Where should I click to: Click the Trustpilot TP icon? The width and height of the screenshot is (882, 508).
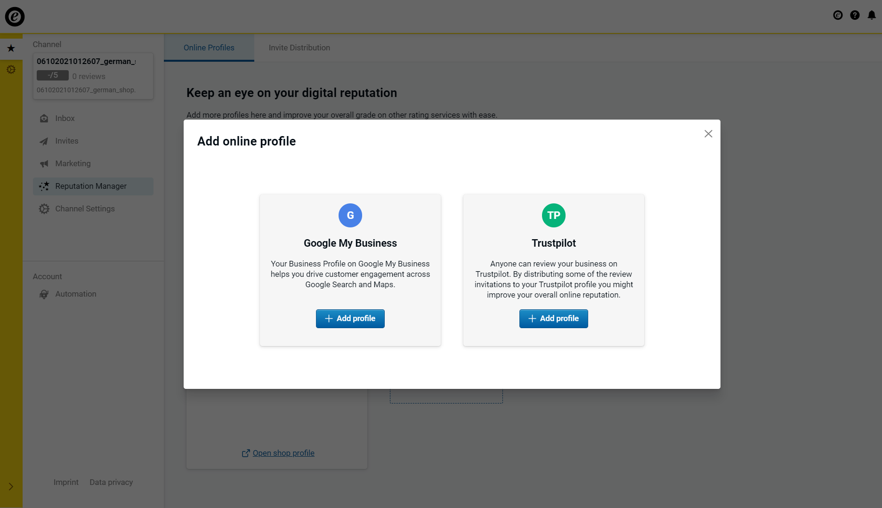click(x=554, y=215)
